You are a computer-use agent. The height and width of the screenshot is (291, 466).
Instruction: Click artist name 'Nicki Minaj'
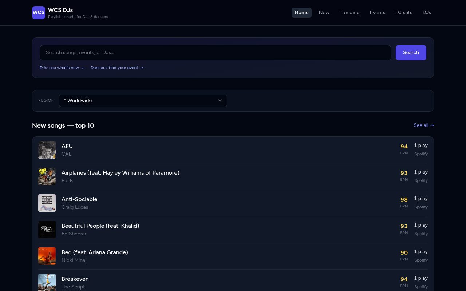click(74, 260)
